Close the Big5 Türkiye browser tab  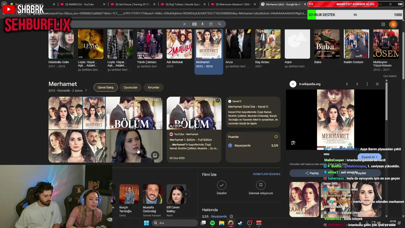click(205, 4)
